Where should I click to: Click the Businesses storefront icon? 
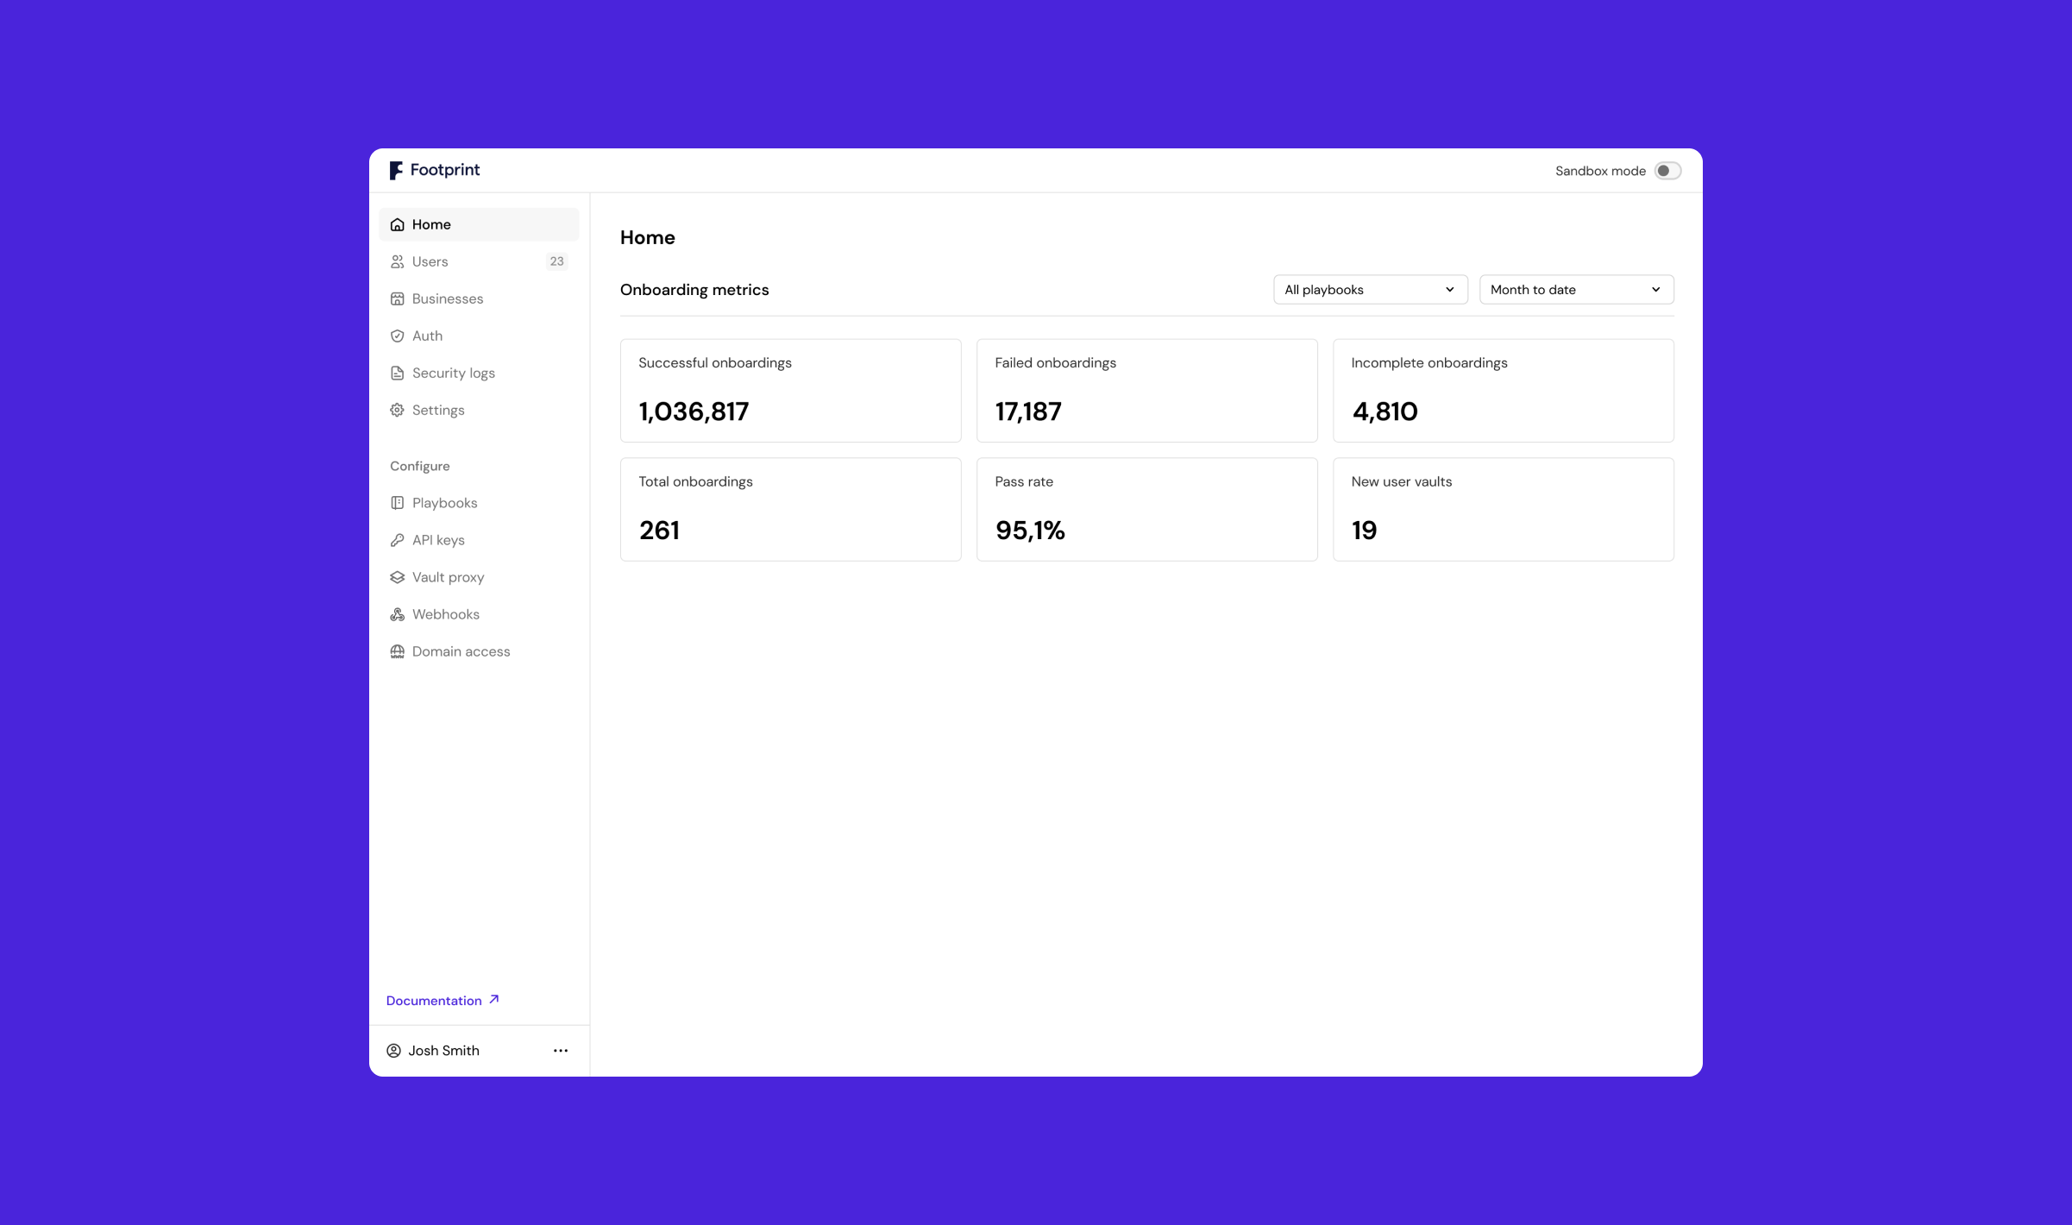pyautogui.click(x=397, y=298)
